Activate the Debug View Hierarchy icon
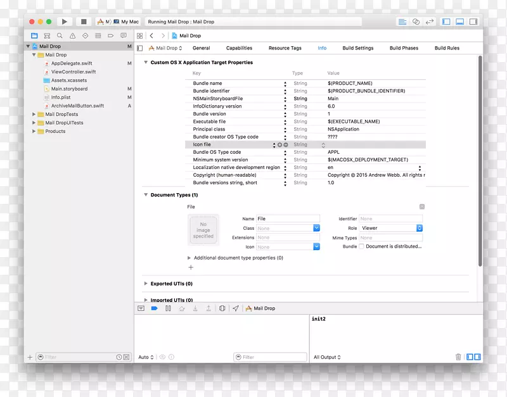The height and width of the screenshot is (397, 507). coord(222,308)
